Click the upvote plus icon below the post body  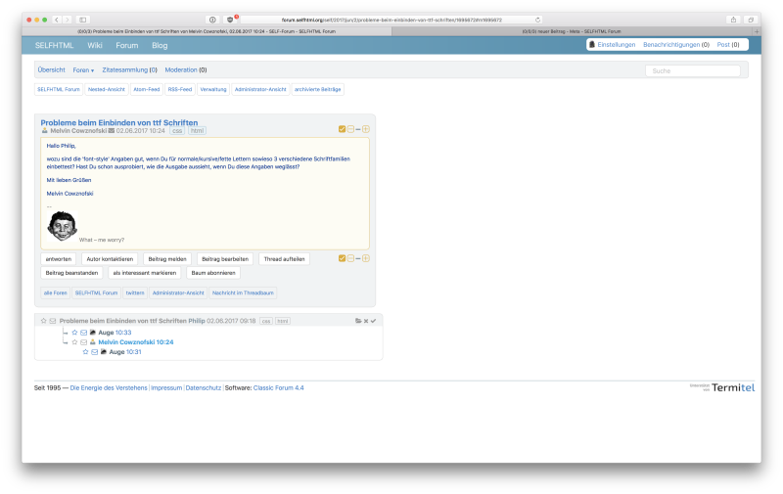click(x=366, y=258)
